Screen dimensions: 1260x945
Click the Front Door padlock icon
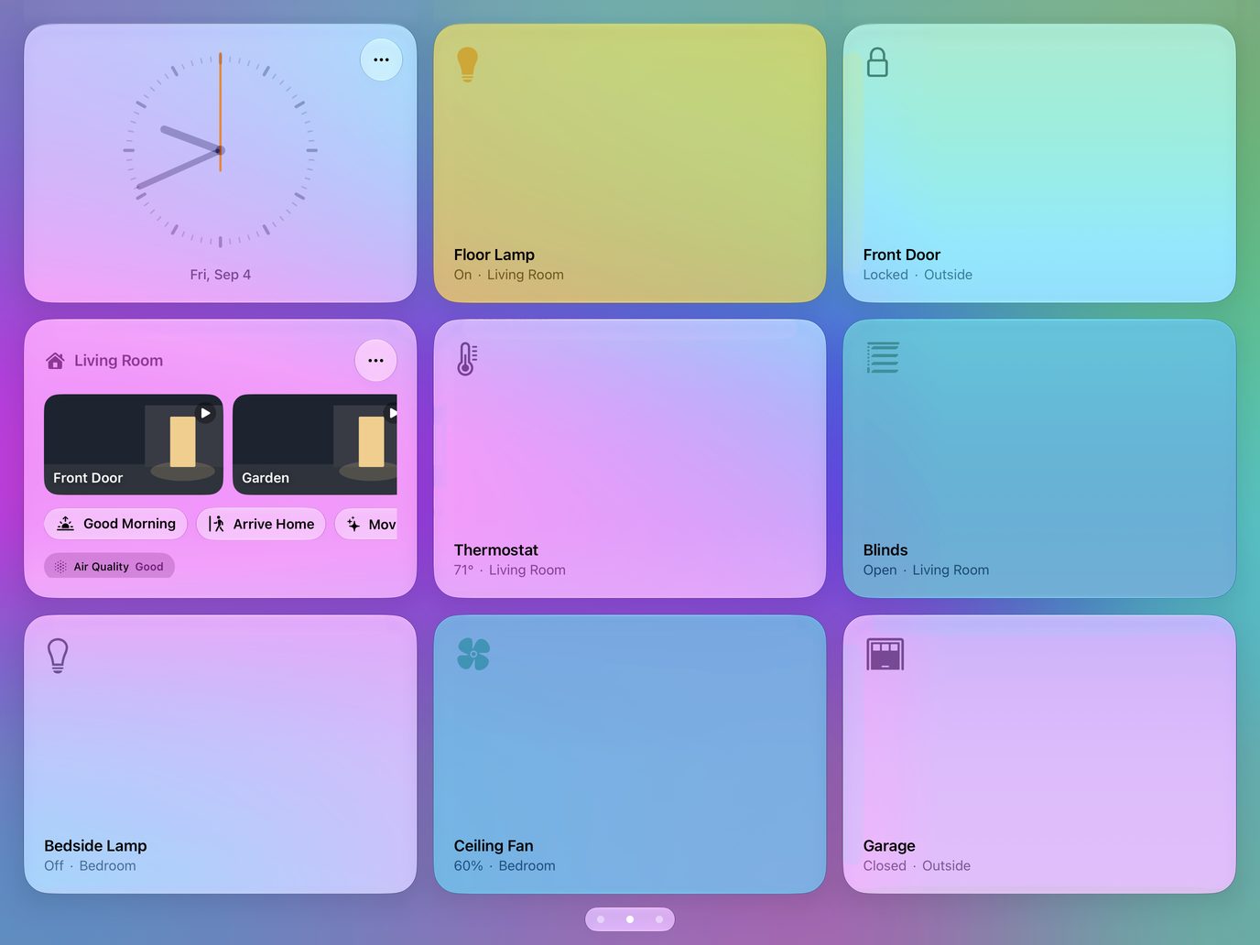point(877,62)
